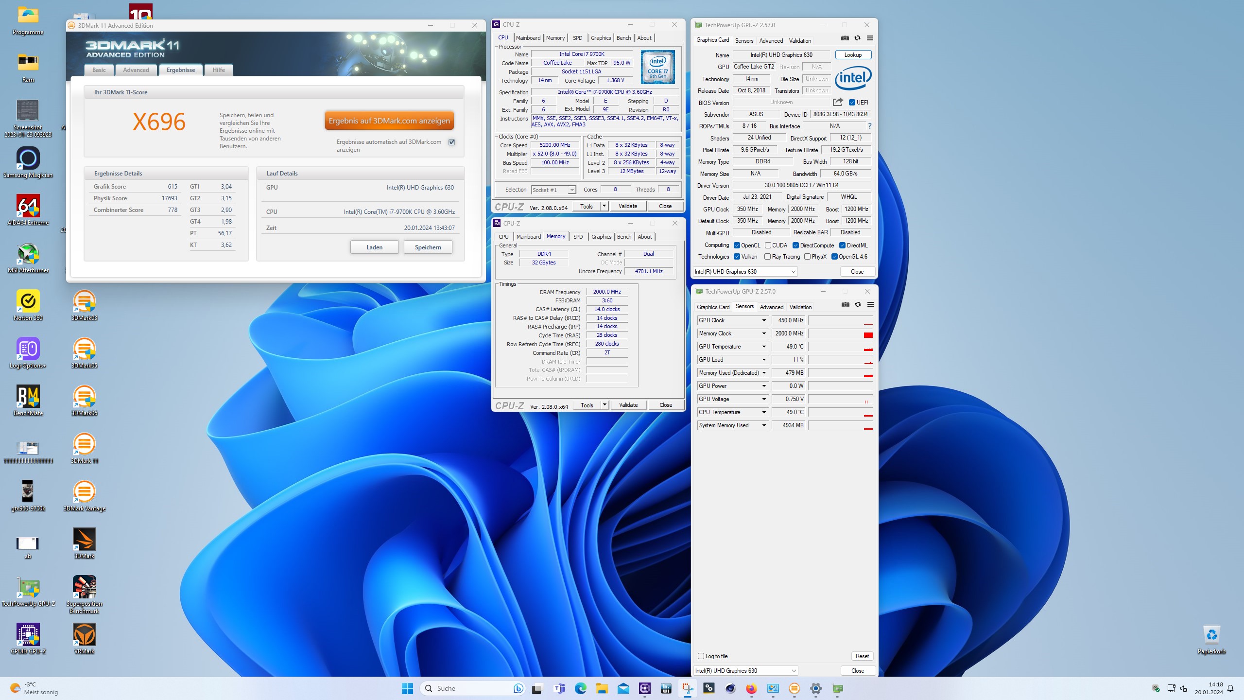Open MSI Afterburner desktop icon
Viewport: 1244px width, 700px height.
click(x=28, y=258)
